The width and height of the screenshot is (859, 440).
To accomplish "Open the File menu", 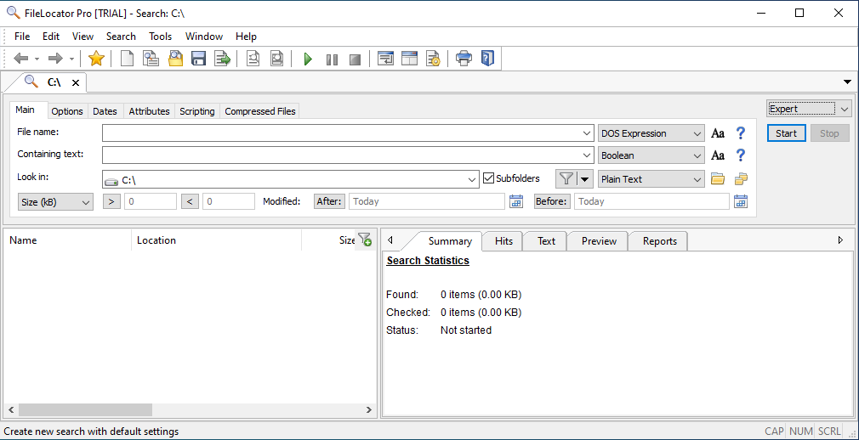I will (x=22, y=37).
